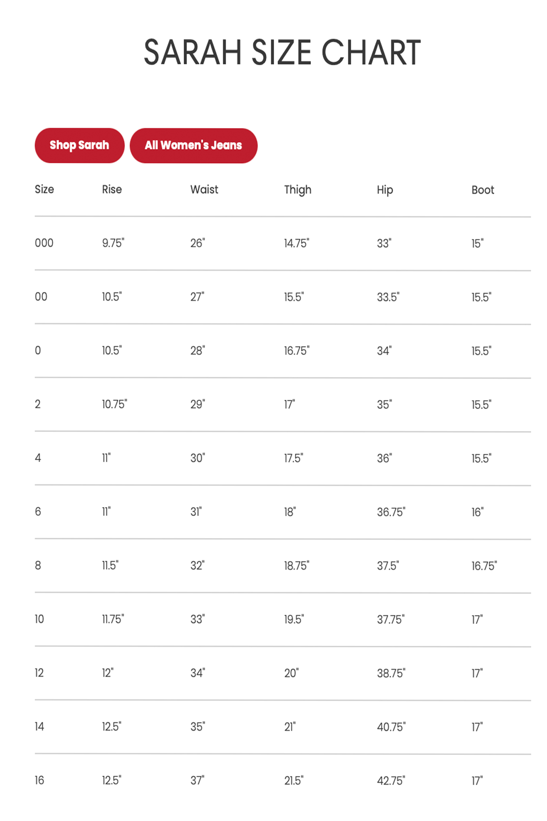This screenshot has width=547, height=821.
Task: Click the Shop Sarah button
Action: tap(79, 145)
